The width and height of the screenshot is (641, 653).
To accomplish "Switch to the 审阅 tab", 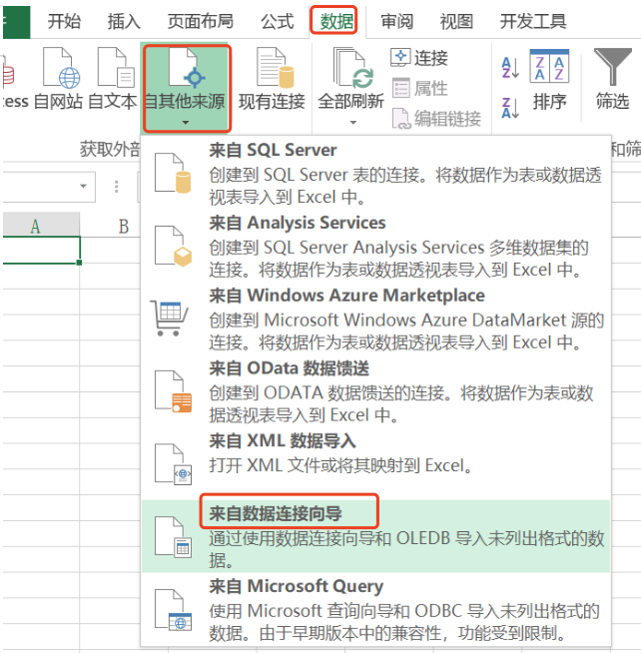I will [396, 21].
